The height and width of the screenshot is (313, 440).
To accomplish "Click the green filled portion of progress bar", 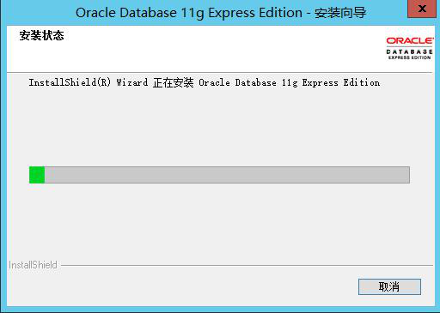I will 37,175.
